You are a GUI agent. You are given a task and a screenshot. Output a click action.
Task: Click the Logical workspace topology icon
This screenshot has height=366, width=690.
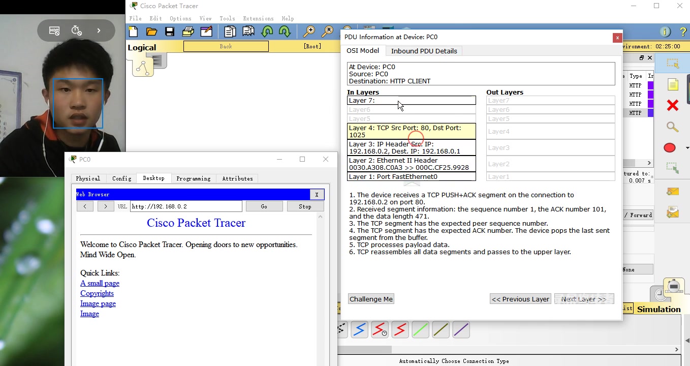[143, 67]
